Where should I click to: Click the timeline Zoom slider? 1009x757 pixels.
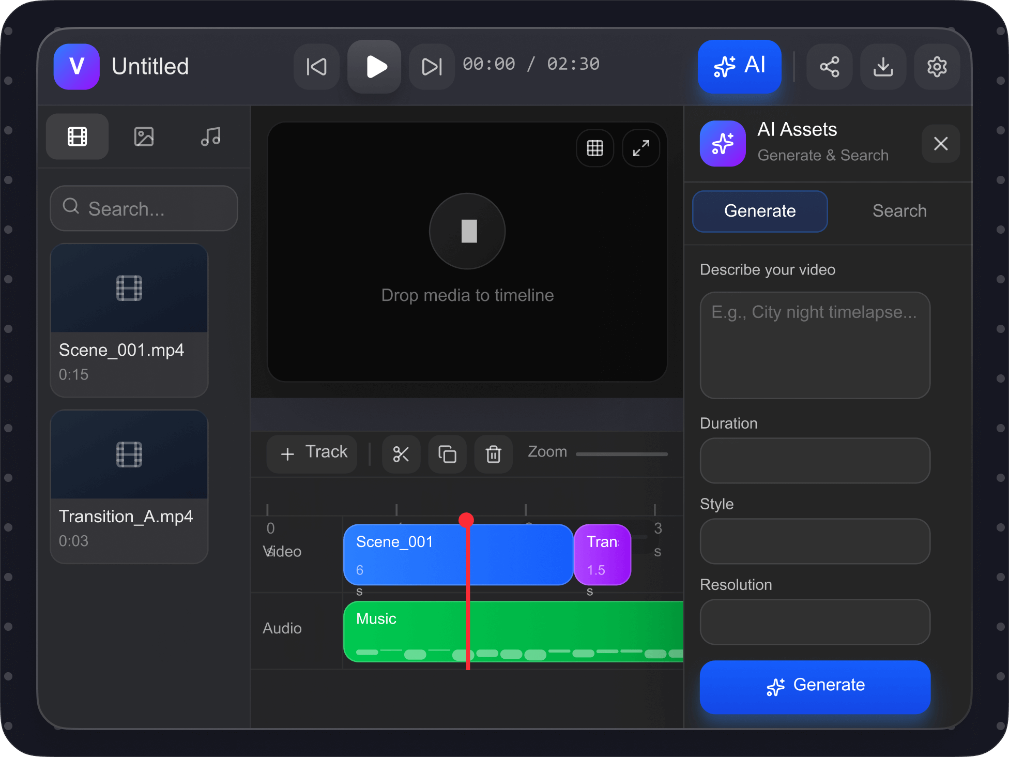tap(621, 454)
